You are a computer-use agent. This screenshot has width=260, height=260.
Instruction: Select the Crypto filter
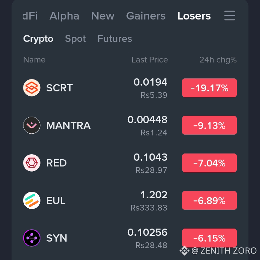[38, 39]
